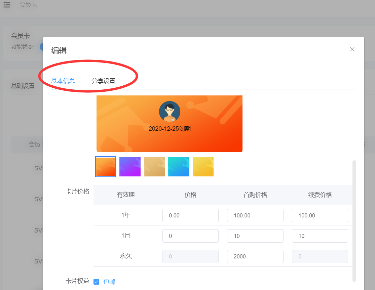
Task: Choose the purple card background swatch
Action: (x=130, y=167)
